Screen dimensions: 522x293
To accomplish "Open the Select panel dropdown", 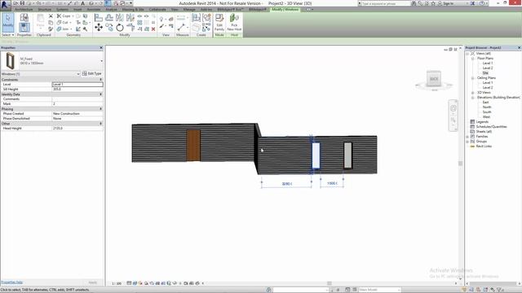I will [8, 35].
